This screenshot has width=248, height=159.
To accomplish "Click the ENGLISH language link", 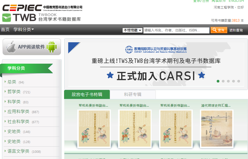I will pos(236,1).
